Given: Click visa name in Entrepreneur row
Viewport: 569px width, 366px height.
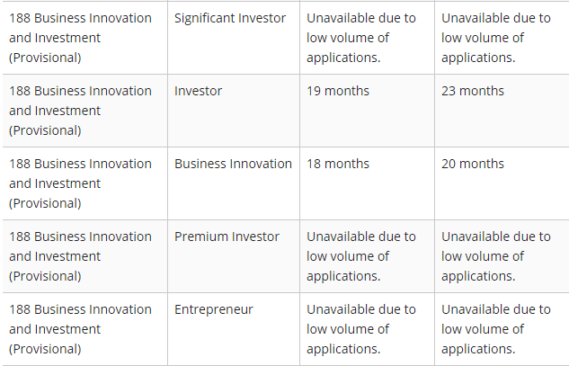Looking at the screenshot, I should click(80, 329).
